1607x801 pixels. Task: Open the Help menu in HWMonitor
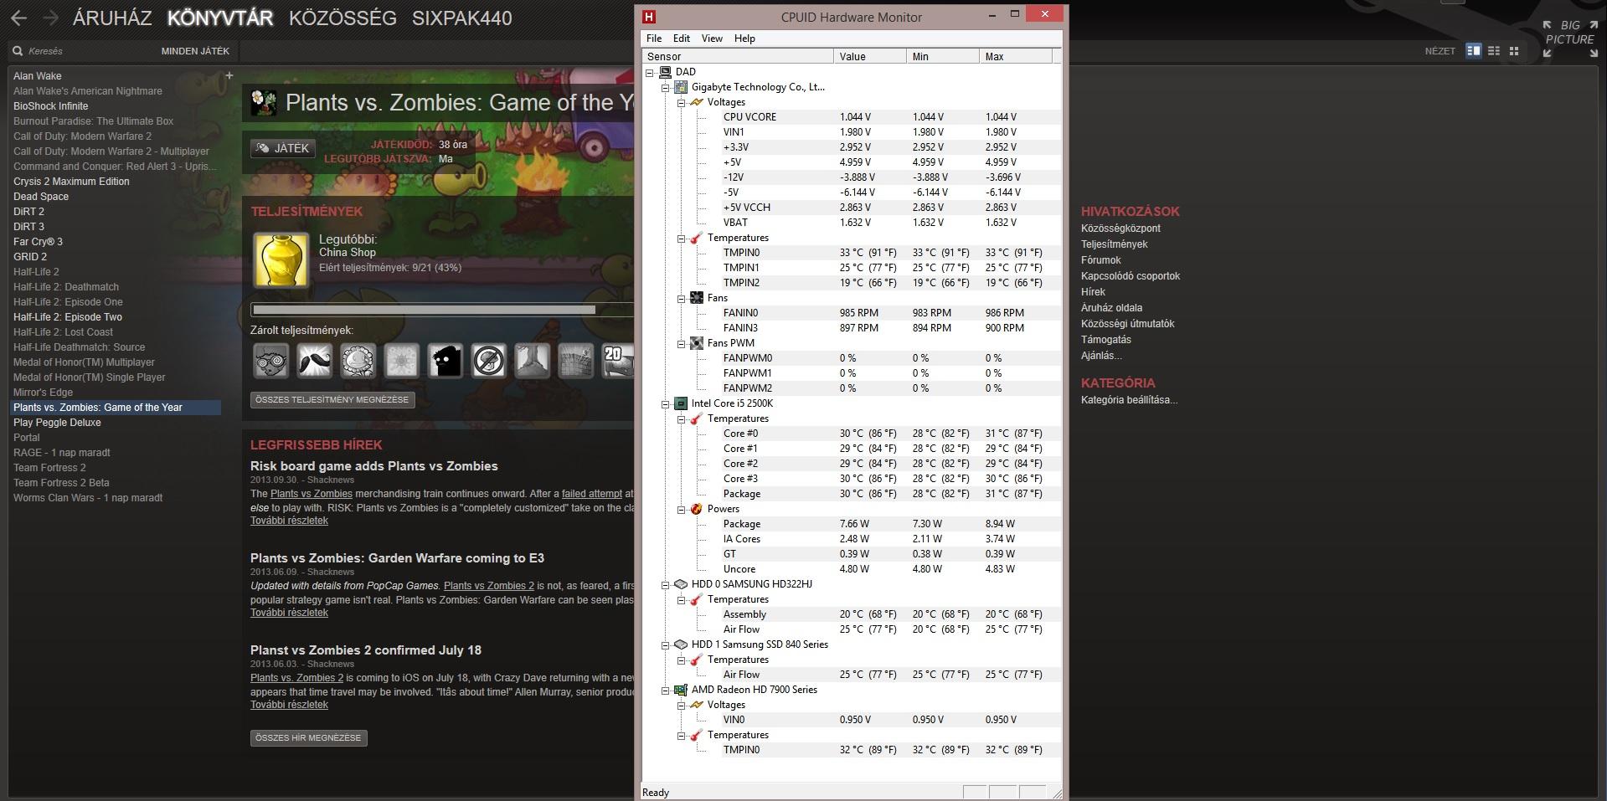click(x=744, y=39)
